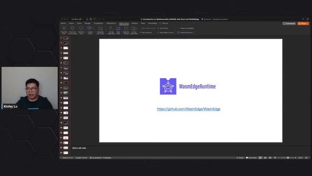Viewport: 312px width, 176px height.
Task: Open Set Up Slide Show
Action: coord(111,30)
